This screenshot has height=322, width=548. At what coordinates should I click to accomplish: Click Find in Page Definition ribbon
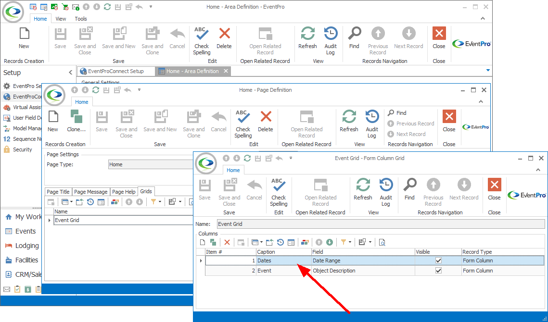[x=397, y=113]
